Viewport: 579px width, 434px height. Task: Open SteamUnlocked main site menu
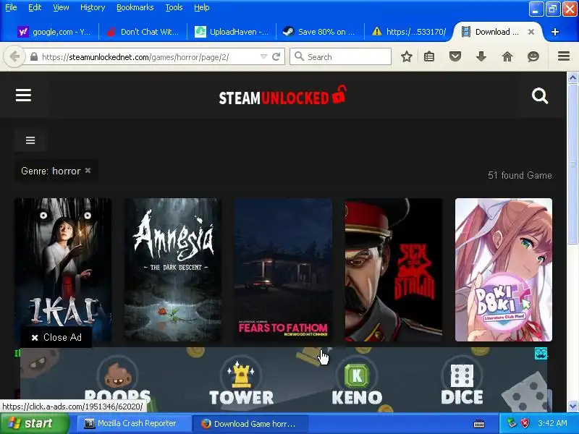[23, 95]
